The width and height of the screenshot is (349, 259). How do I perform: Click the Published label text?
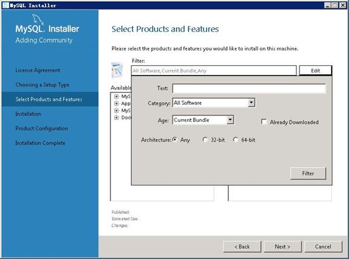[x=121, y=212]
